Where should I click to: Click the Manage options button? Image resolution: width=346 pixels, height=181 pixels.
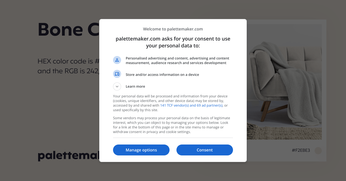coord(141,150)
